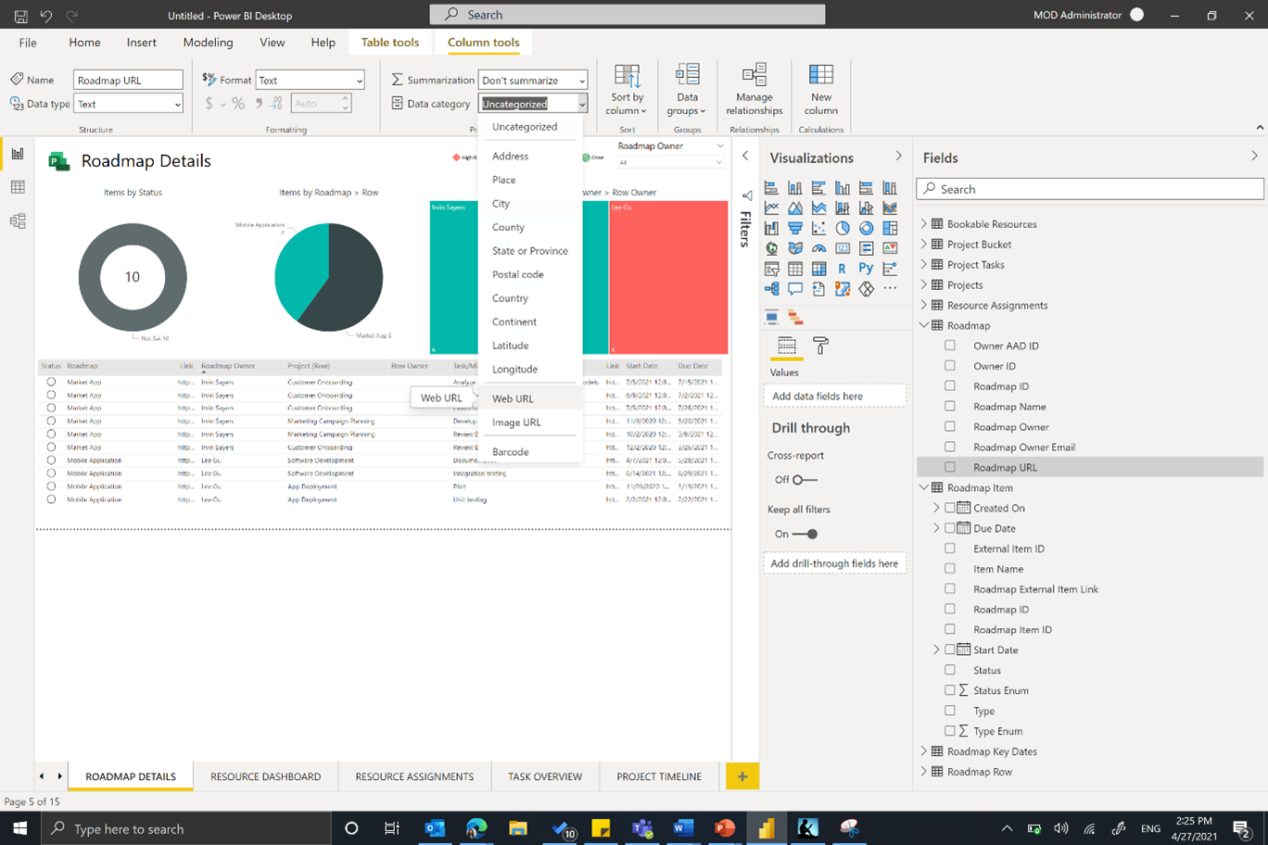Click the New column button
Image resolution: width=1268 pixels, height=845 pixels.
(821, 91)
